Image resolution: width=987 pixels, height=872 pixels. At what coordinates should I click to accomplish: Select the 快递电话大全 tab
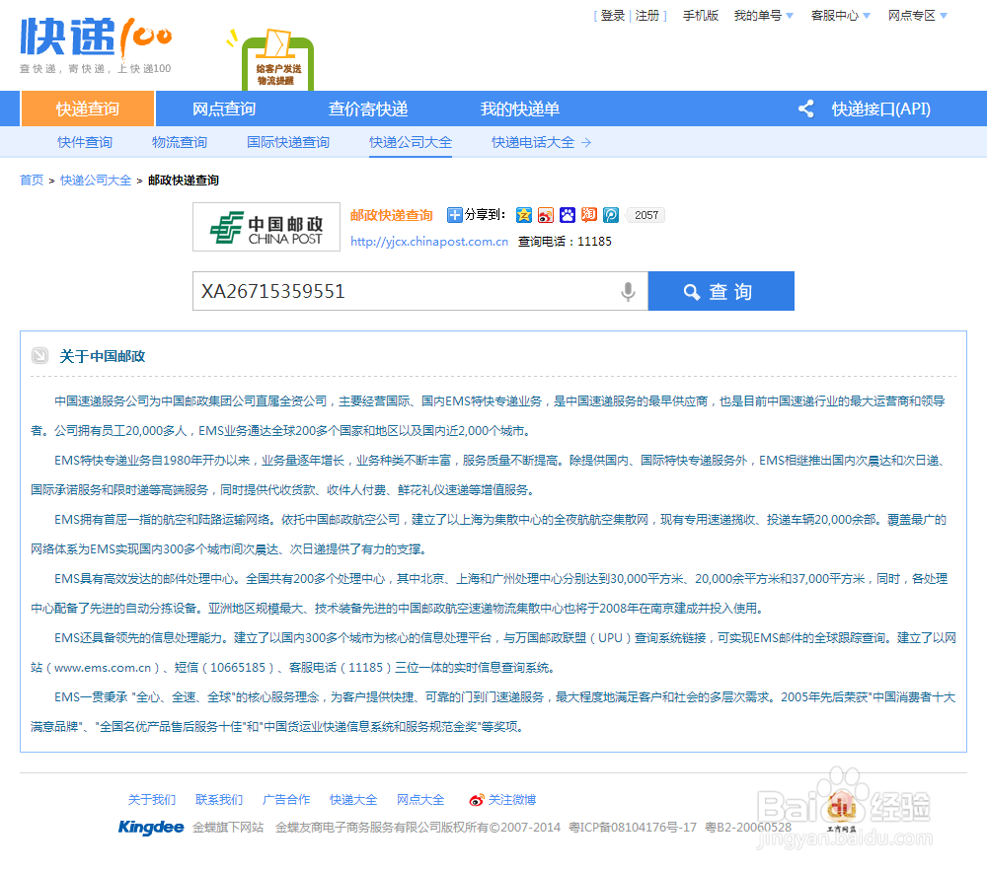tap(534, 141)
